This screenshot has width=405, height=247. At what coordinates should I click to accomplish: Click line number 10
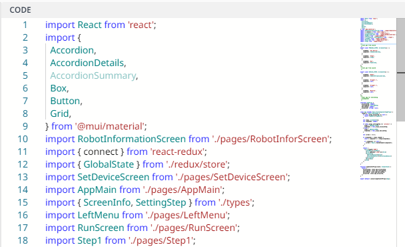(23, 139)
